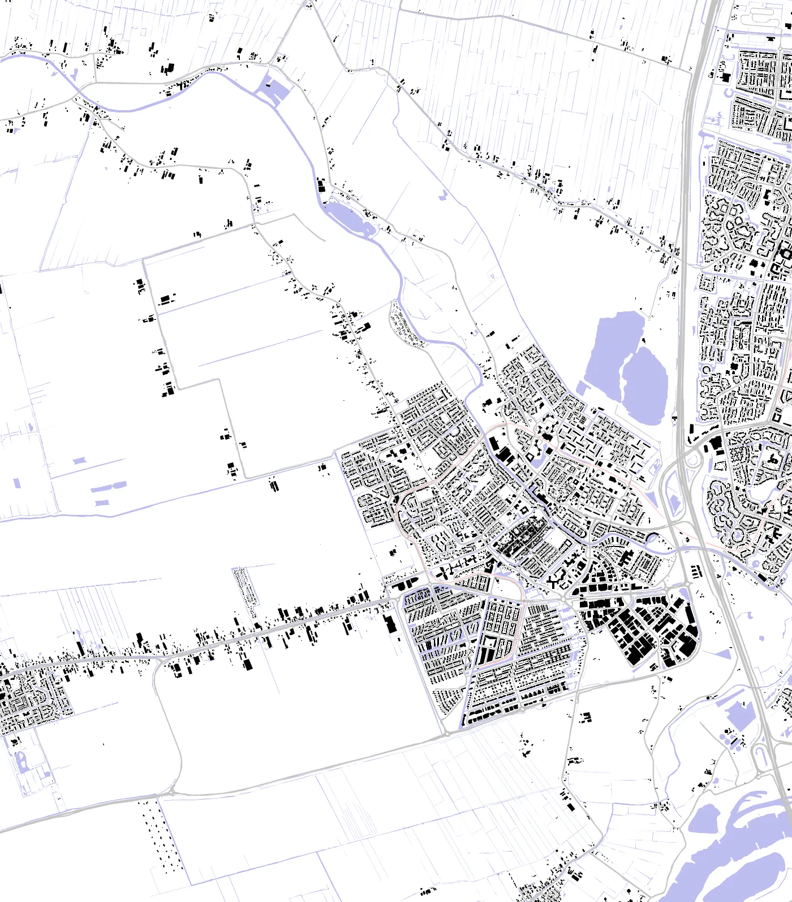Select the elongated oval pond along the winding river

click(x=348, y=219)
